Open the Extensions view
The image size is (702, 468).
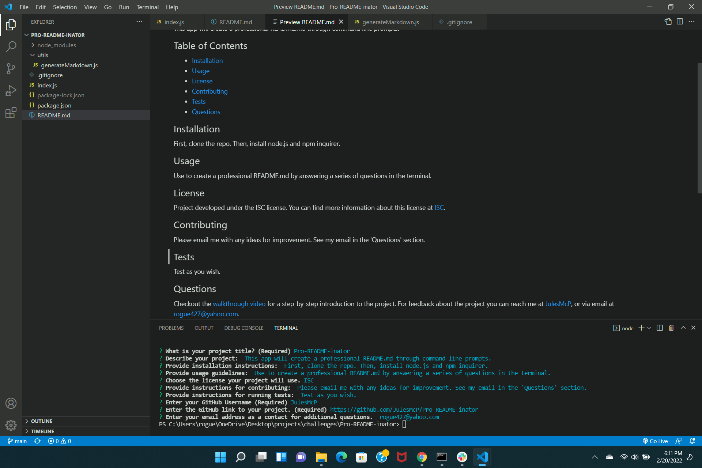coord(11,113)
